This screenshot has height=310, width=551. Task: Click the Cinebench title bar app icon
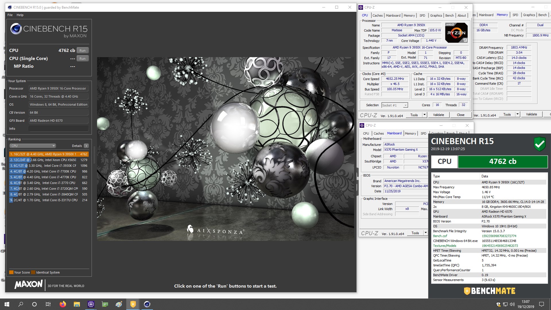[x=10, y=7]
